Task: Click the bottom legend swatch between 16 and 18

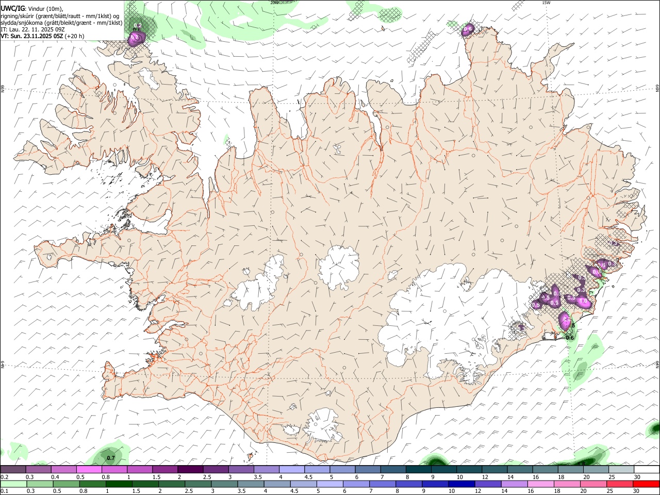Action: (541, 484)
